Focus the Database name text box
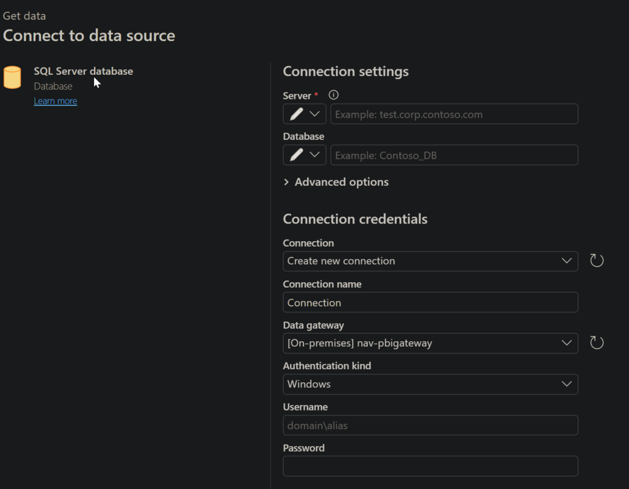Screen dimensions: 629x489 coord(454,155)
